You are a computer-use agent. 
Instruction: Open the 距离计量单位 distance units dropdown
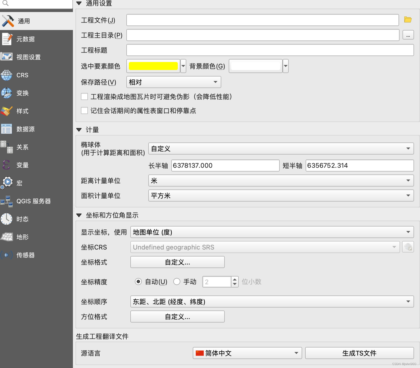[x=281, y=180]
